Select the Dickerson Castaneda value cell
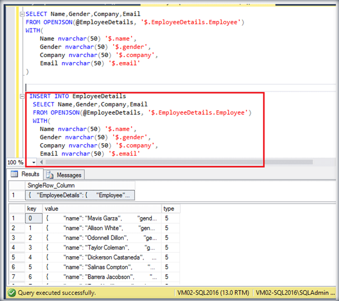This screenshot has width=339, height=301. point(102,257)
